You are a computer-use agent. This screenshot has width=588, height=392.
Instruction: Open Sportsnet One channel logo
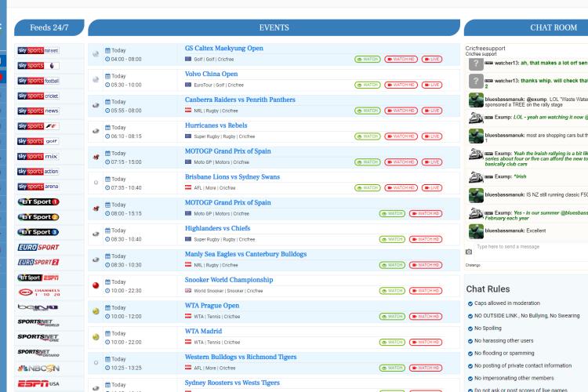point(38,338)
